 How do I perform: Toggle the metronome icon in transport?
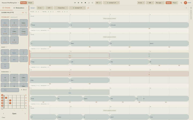pyautogui.click(x=89, y=3)
